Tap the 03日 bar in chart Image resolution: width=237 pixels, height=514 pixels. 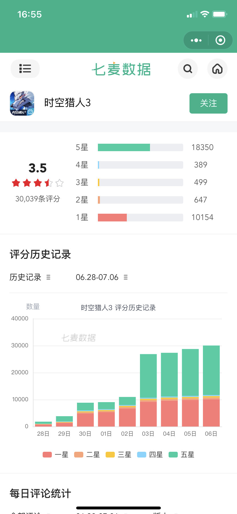tap(148, 390)
